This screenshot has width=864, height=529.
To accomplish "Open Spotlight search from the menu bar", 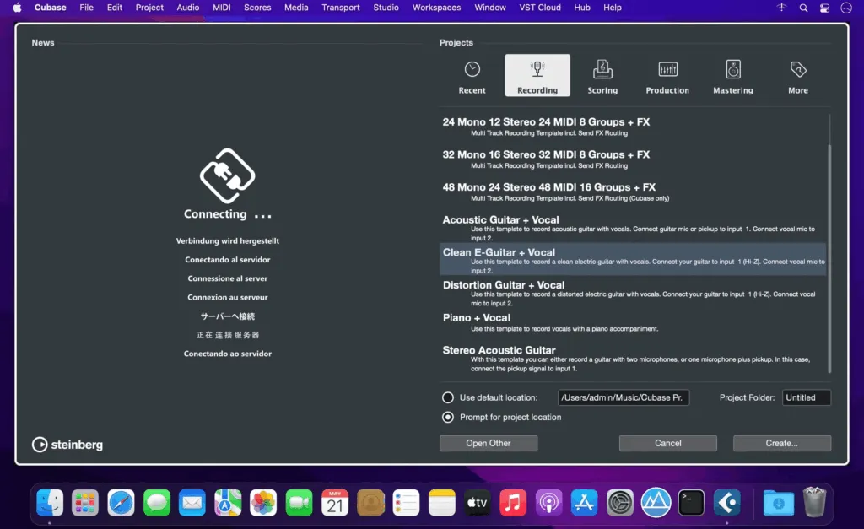I will pyautogui.click(x=802, y=8).
